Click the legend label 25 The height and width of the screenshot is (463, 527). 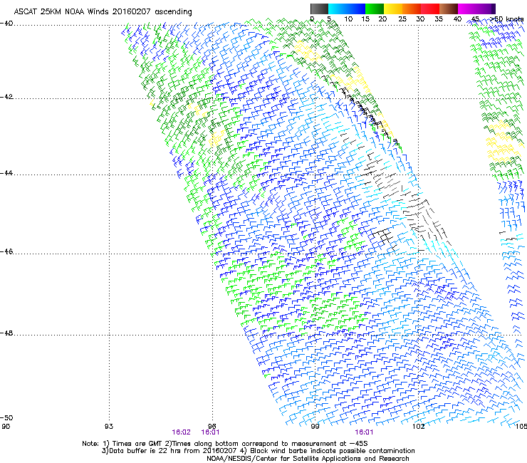(x=402, y=19)
